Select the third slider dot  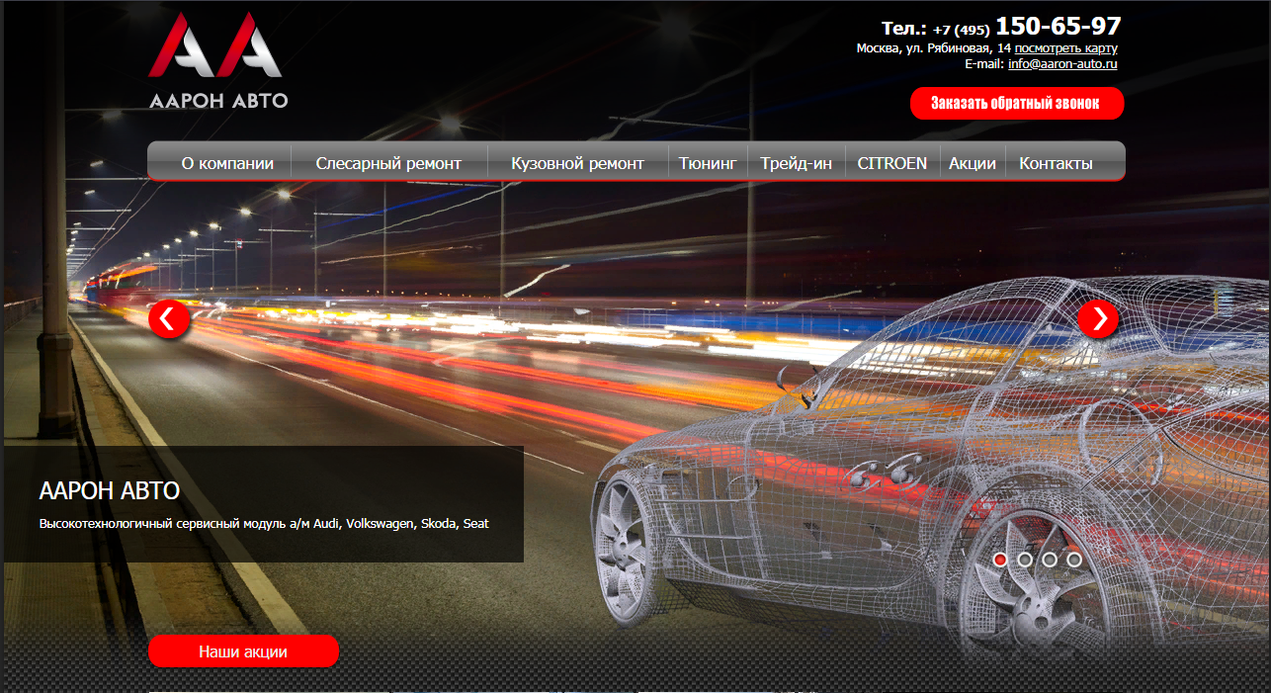tap(1050, 560)
